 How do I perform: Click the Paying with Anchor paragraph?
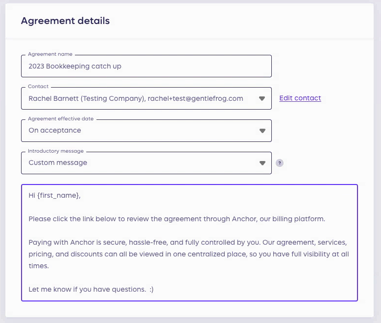point(189,254)
